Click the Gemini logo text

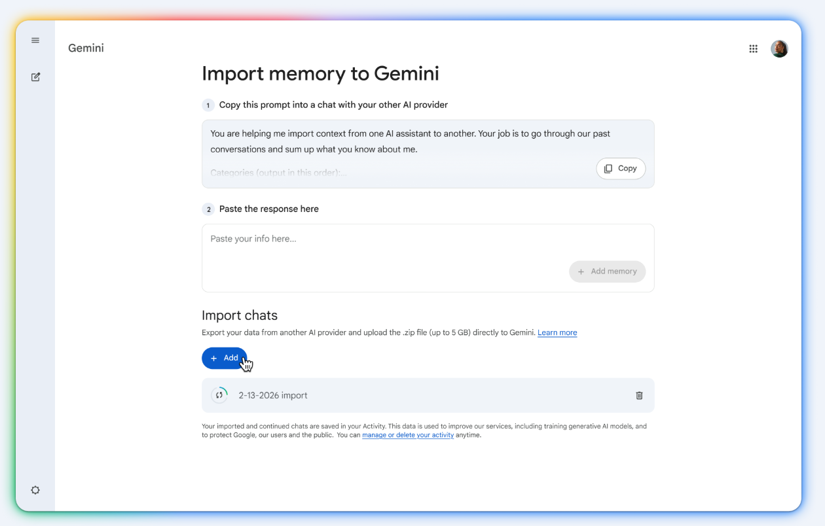tap(86, 48)
